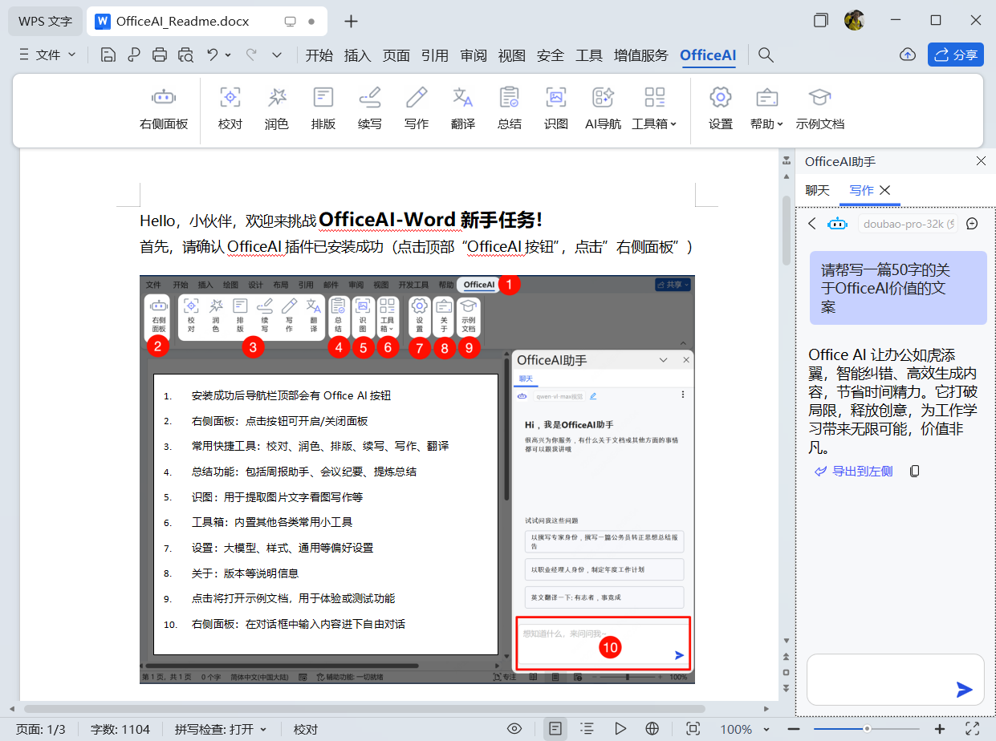Open the 审阅 review ribbon tab
This screenshot has height=741, width=996.
pos(474,55)
